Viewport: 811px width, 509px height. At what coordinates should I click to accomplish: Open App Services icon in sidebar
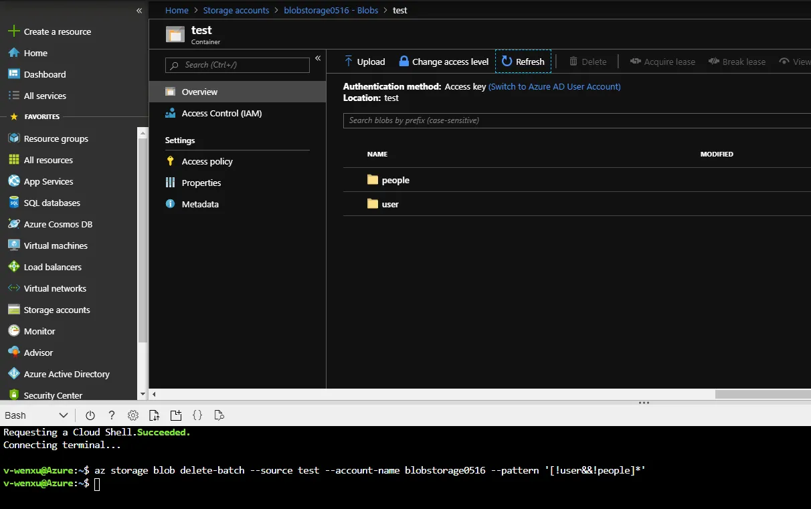pos(13,181)
